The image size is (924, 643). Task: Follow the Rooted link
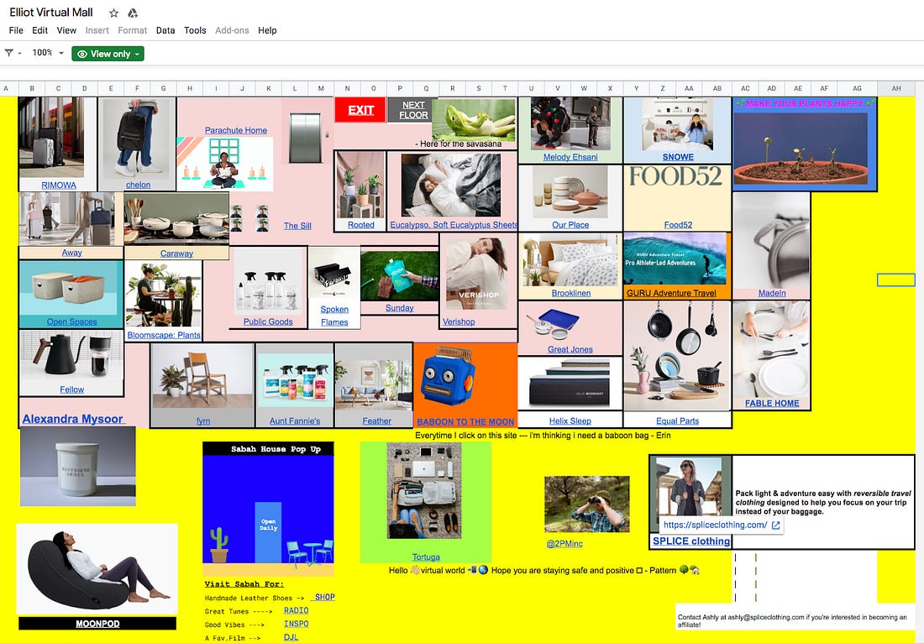(360, 225)
